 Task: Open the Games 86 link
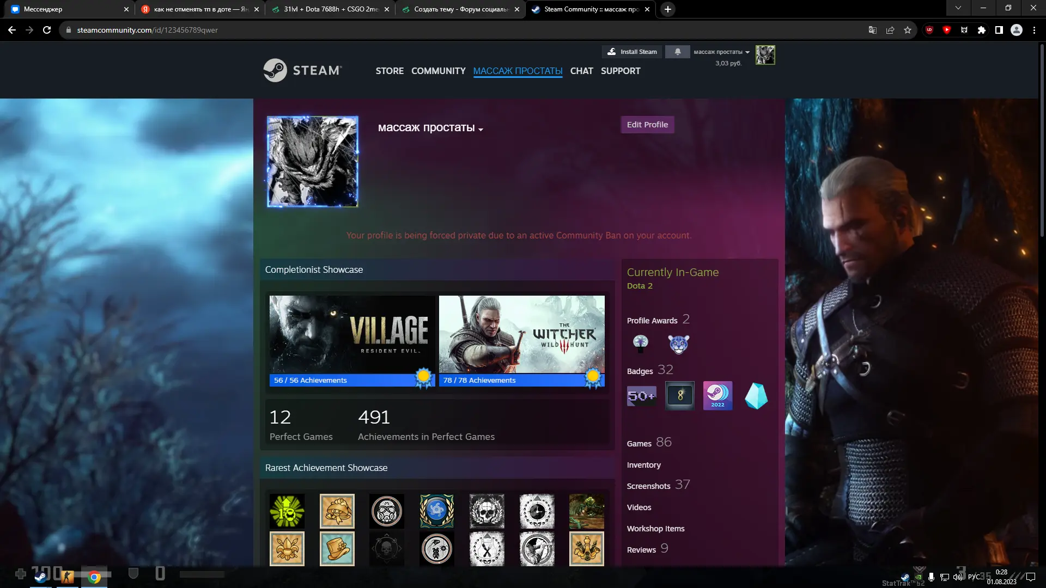[x=649, y=443]
